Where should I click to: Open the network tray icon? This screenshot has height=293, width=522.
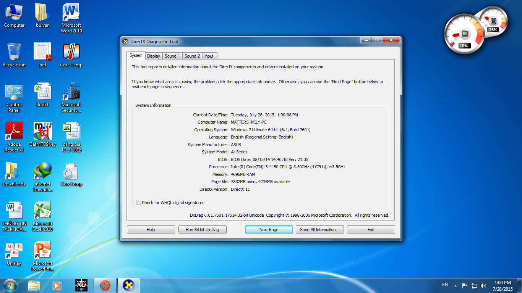pos(474,285)
